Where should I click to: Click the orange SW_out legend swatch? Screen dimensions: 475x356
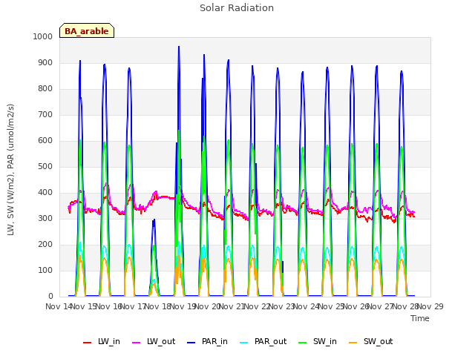click(353, 343)
